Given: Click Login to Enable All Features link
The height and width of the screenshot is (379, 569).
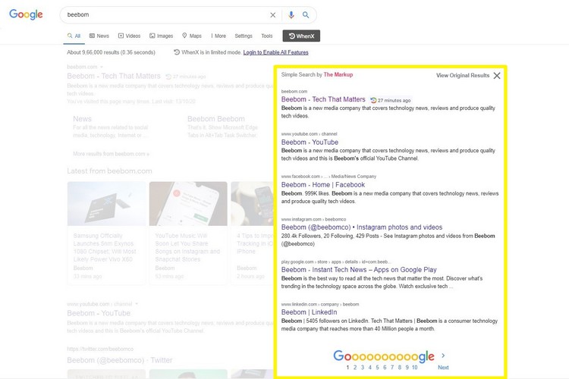Looking at the screenshot, I should tap(276, 52).
